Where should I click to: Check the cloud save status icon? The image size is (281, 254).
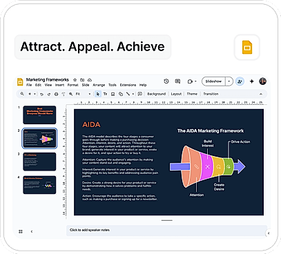click(x=90, y=80)
